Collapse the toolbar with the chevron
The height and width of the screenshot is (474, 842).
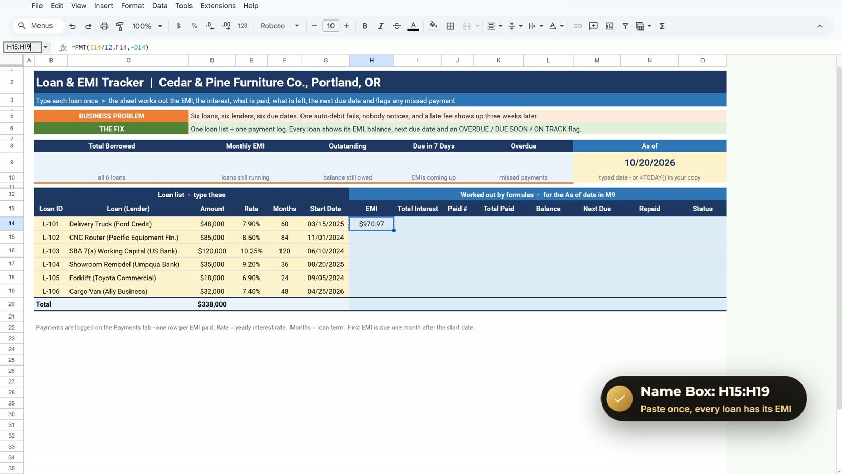(x=819, y=26)
